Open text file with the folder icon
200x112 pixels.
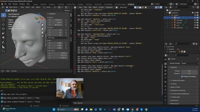[x=140, y=7]
